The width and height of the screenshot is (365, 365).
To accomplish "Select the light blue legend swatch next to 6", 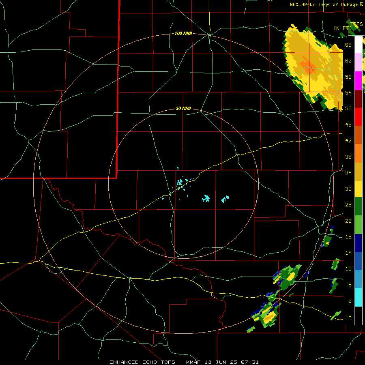I will click(358, 279).
